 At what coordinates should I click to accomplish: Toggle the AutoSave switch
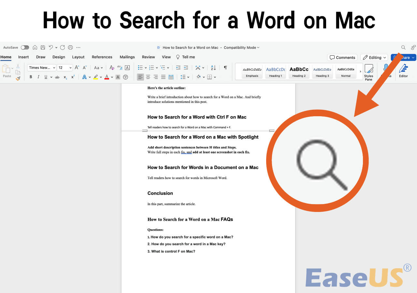click(25, 48)
